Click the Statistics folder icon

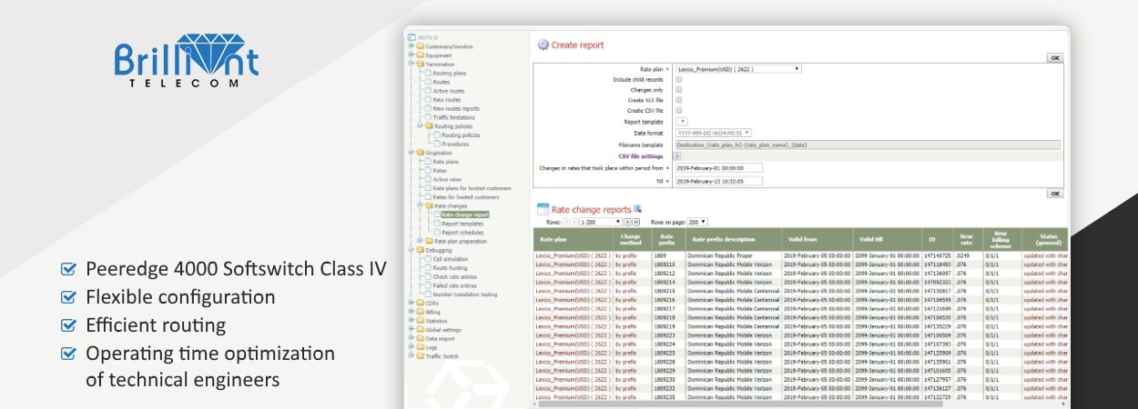point(422,321)
